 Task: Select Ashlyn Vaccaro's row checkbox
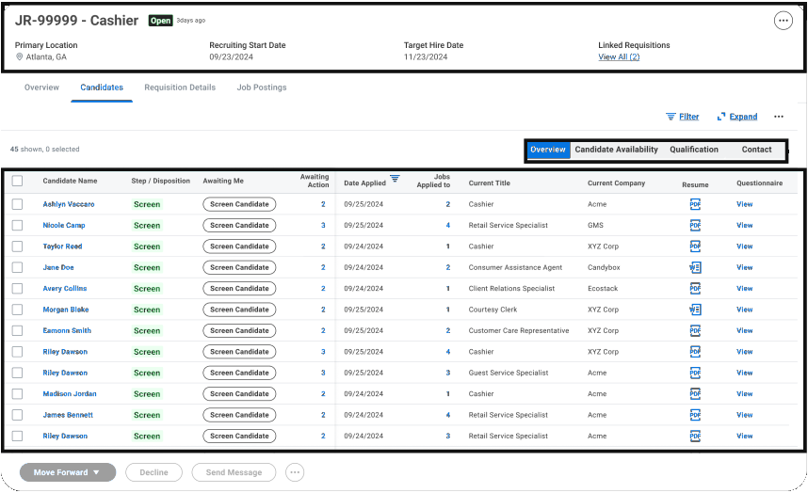pyautogui.click(x=18, y=204)
